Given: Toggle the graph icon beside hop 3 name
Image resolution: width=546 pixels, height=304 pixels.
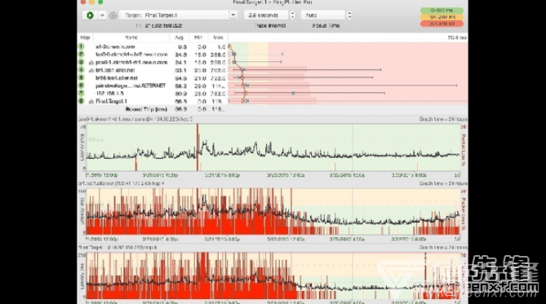Looking at the screenshot, I should coord(91,63).
